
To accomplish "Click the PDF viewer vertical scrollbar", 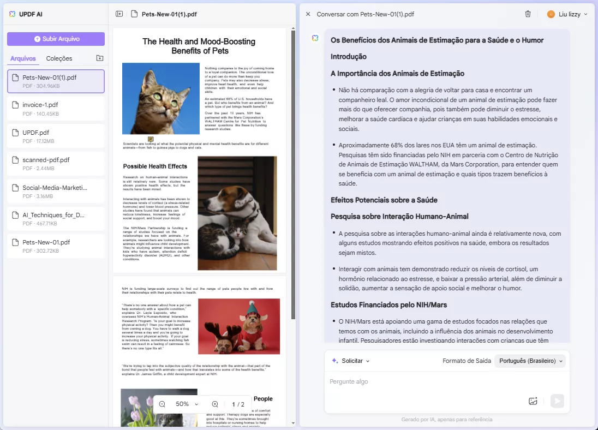I will (293, 175).
